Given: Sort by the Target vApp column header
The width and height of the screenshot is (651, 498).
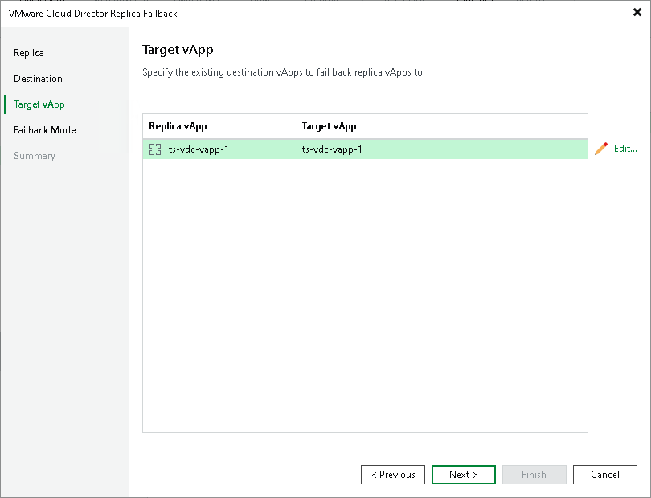Looking at the screenshot, I should point(329,126).
